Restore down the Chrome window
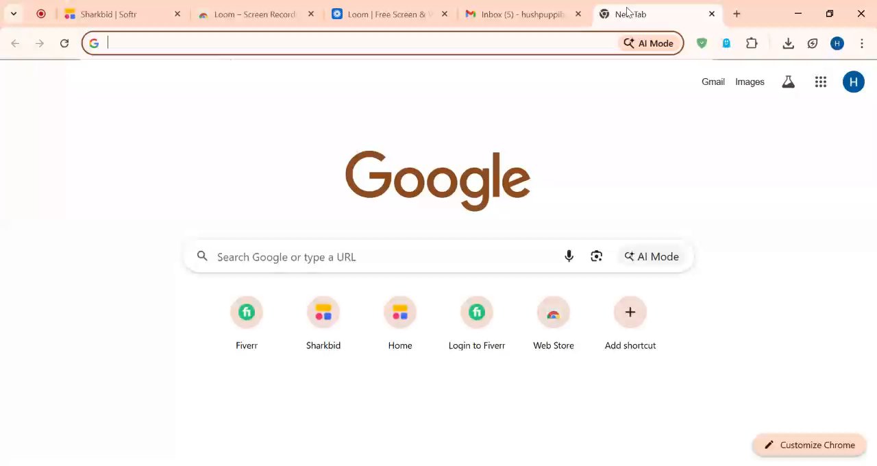Image resolution: width=877 pixels, height=466 pixels. coord(830,14)
